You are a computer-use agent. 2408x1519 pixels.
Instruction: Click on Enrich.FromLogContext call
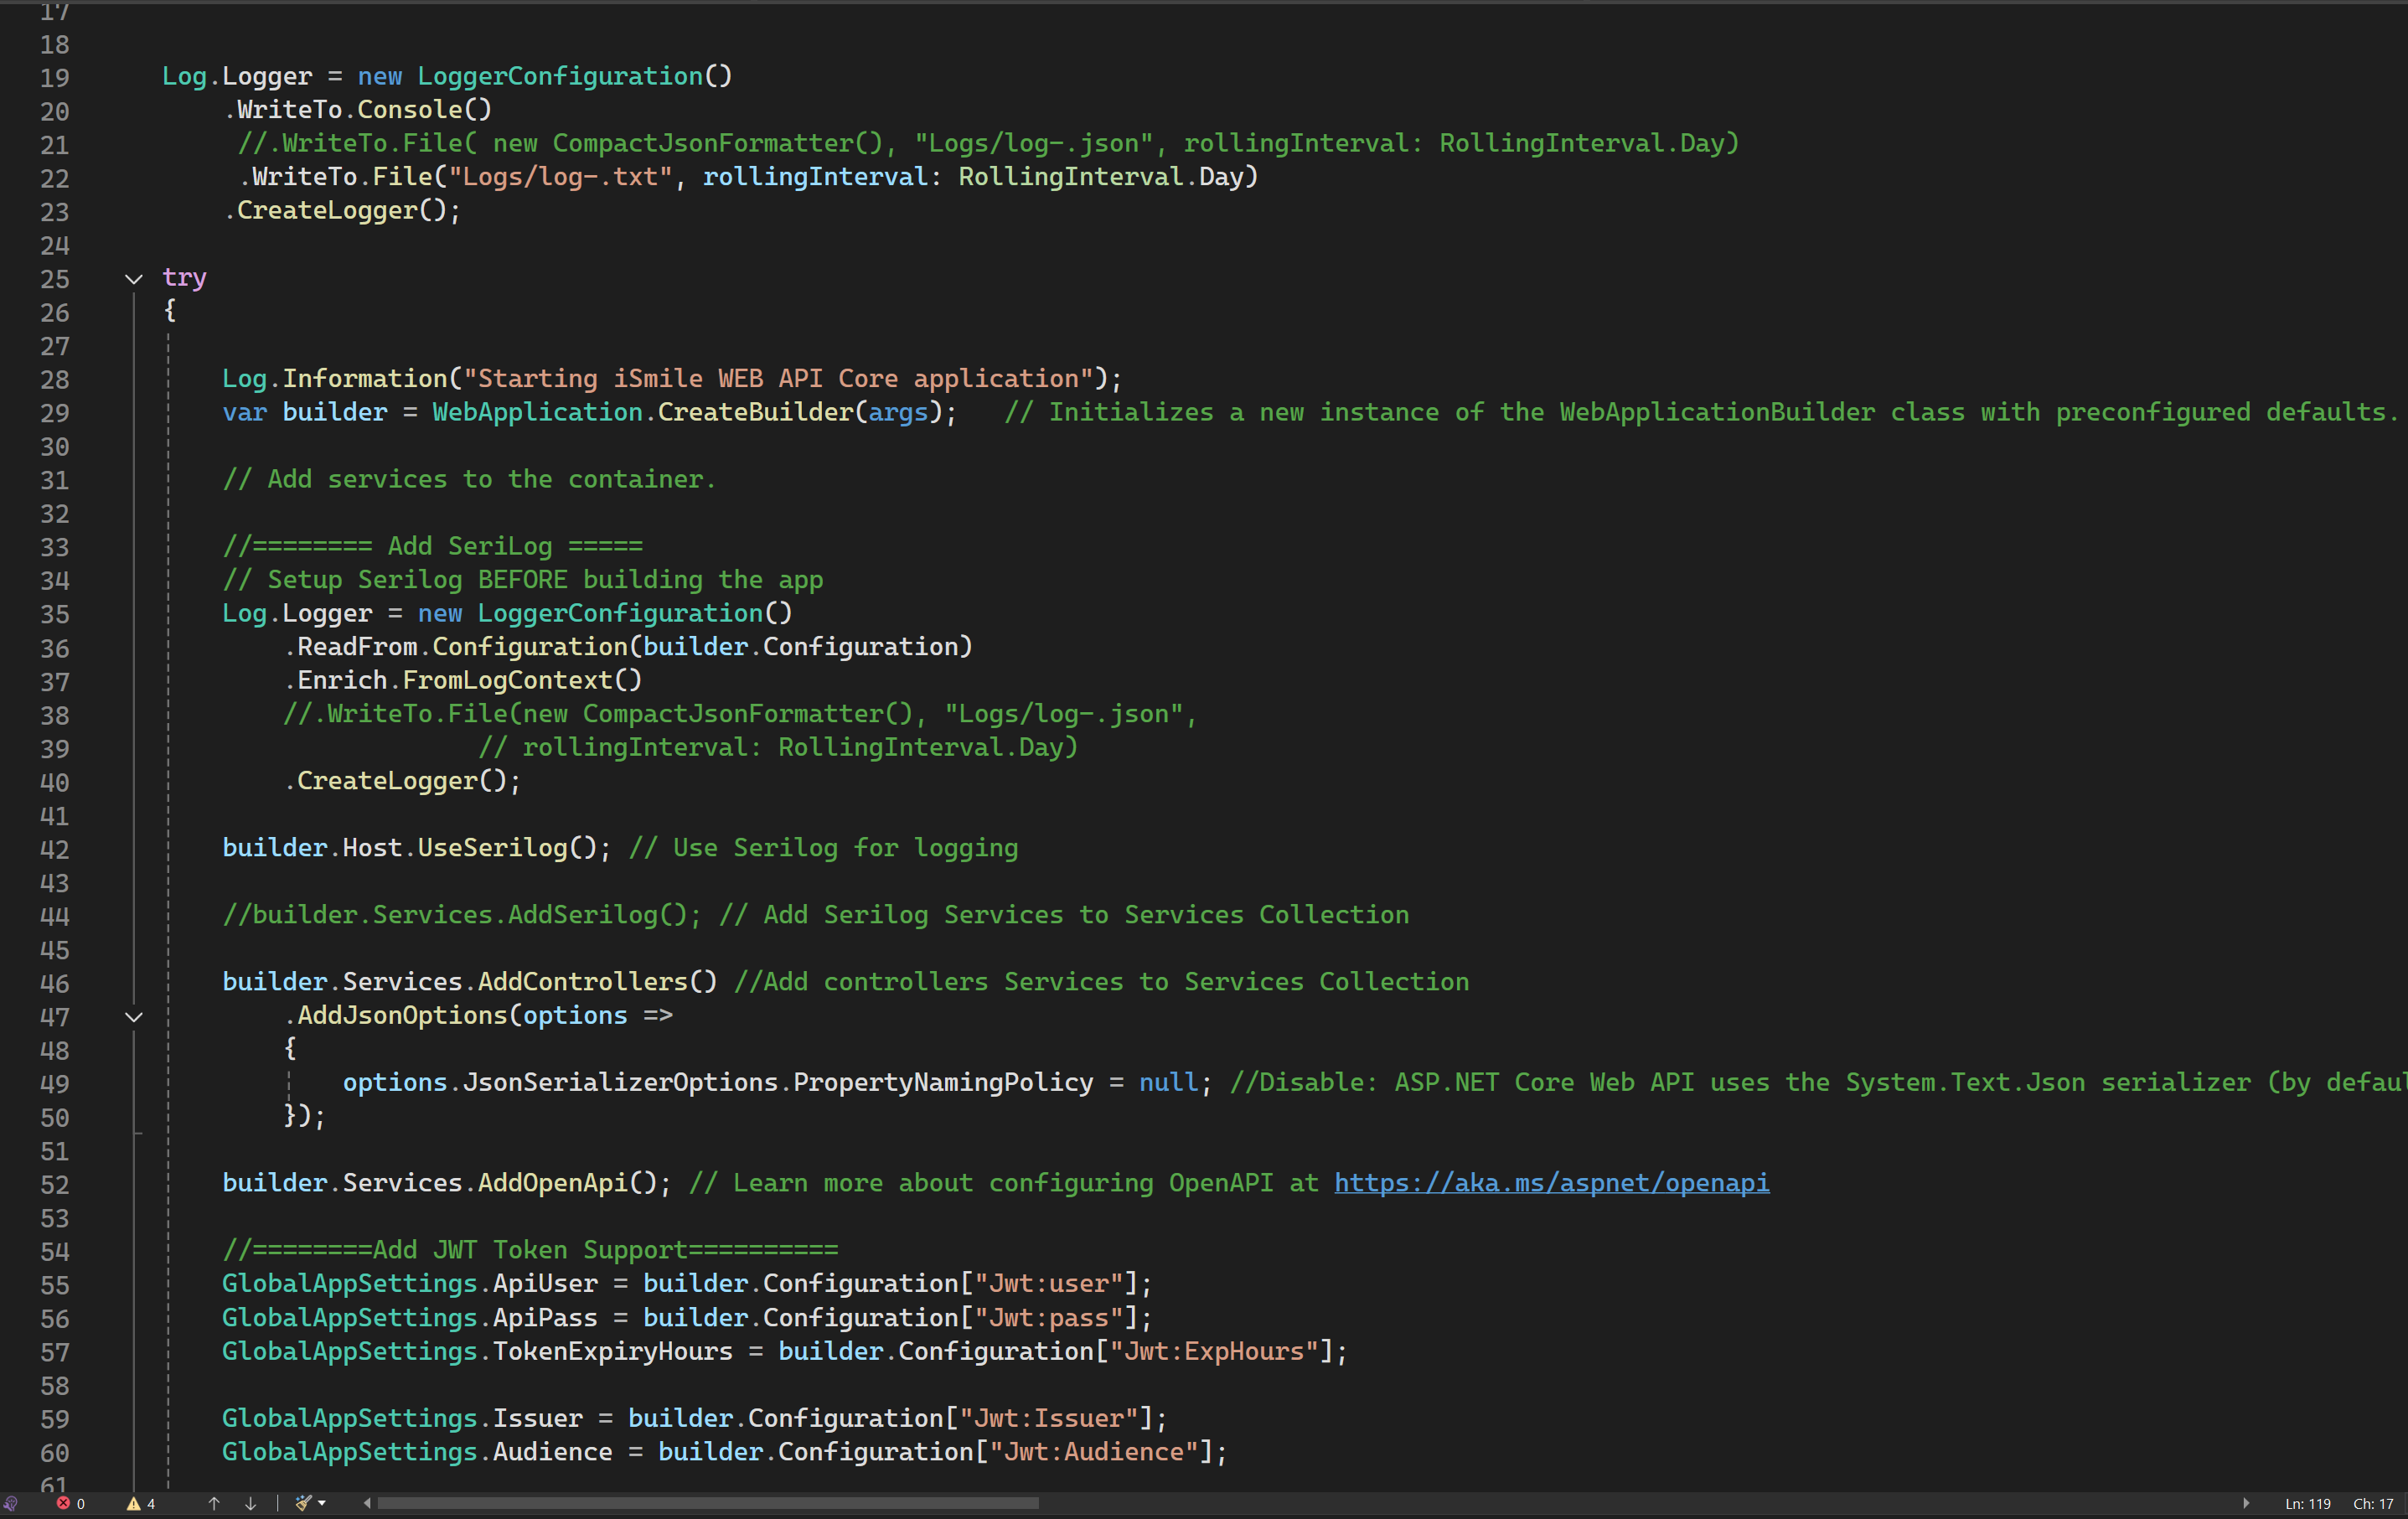tap(469, 681)
